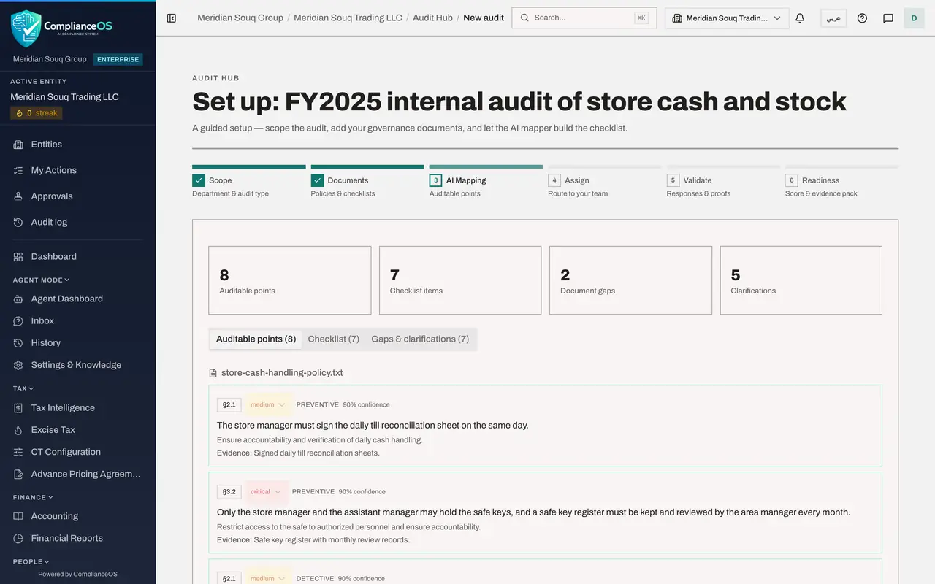This screenshot has width=935, height=584.
Task: Collapse the AGENT MODE section
Action: (42, 280)
